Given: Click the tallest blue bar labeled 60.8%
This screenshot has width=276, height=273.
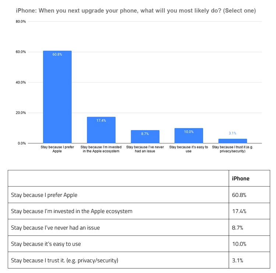Looking at the screenshot, I should pyautogui.click(x=57, y=97).
